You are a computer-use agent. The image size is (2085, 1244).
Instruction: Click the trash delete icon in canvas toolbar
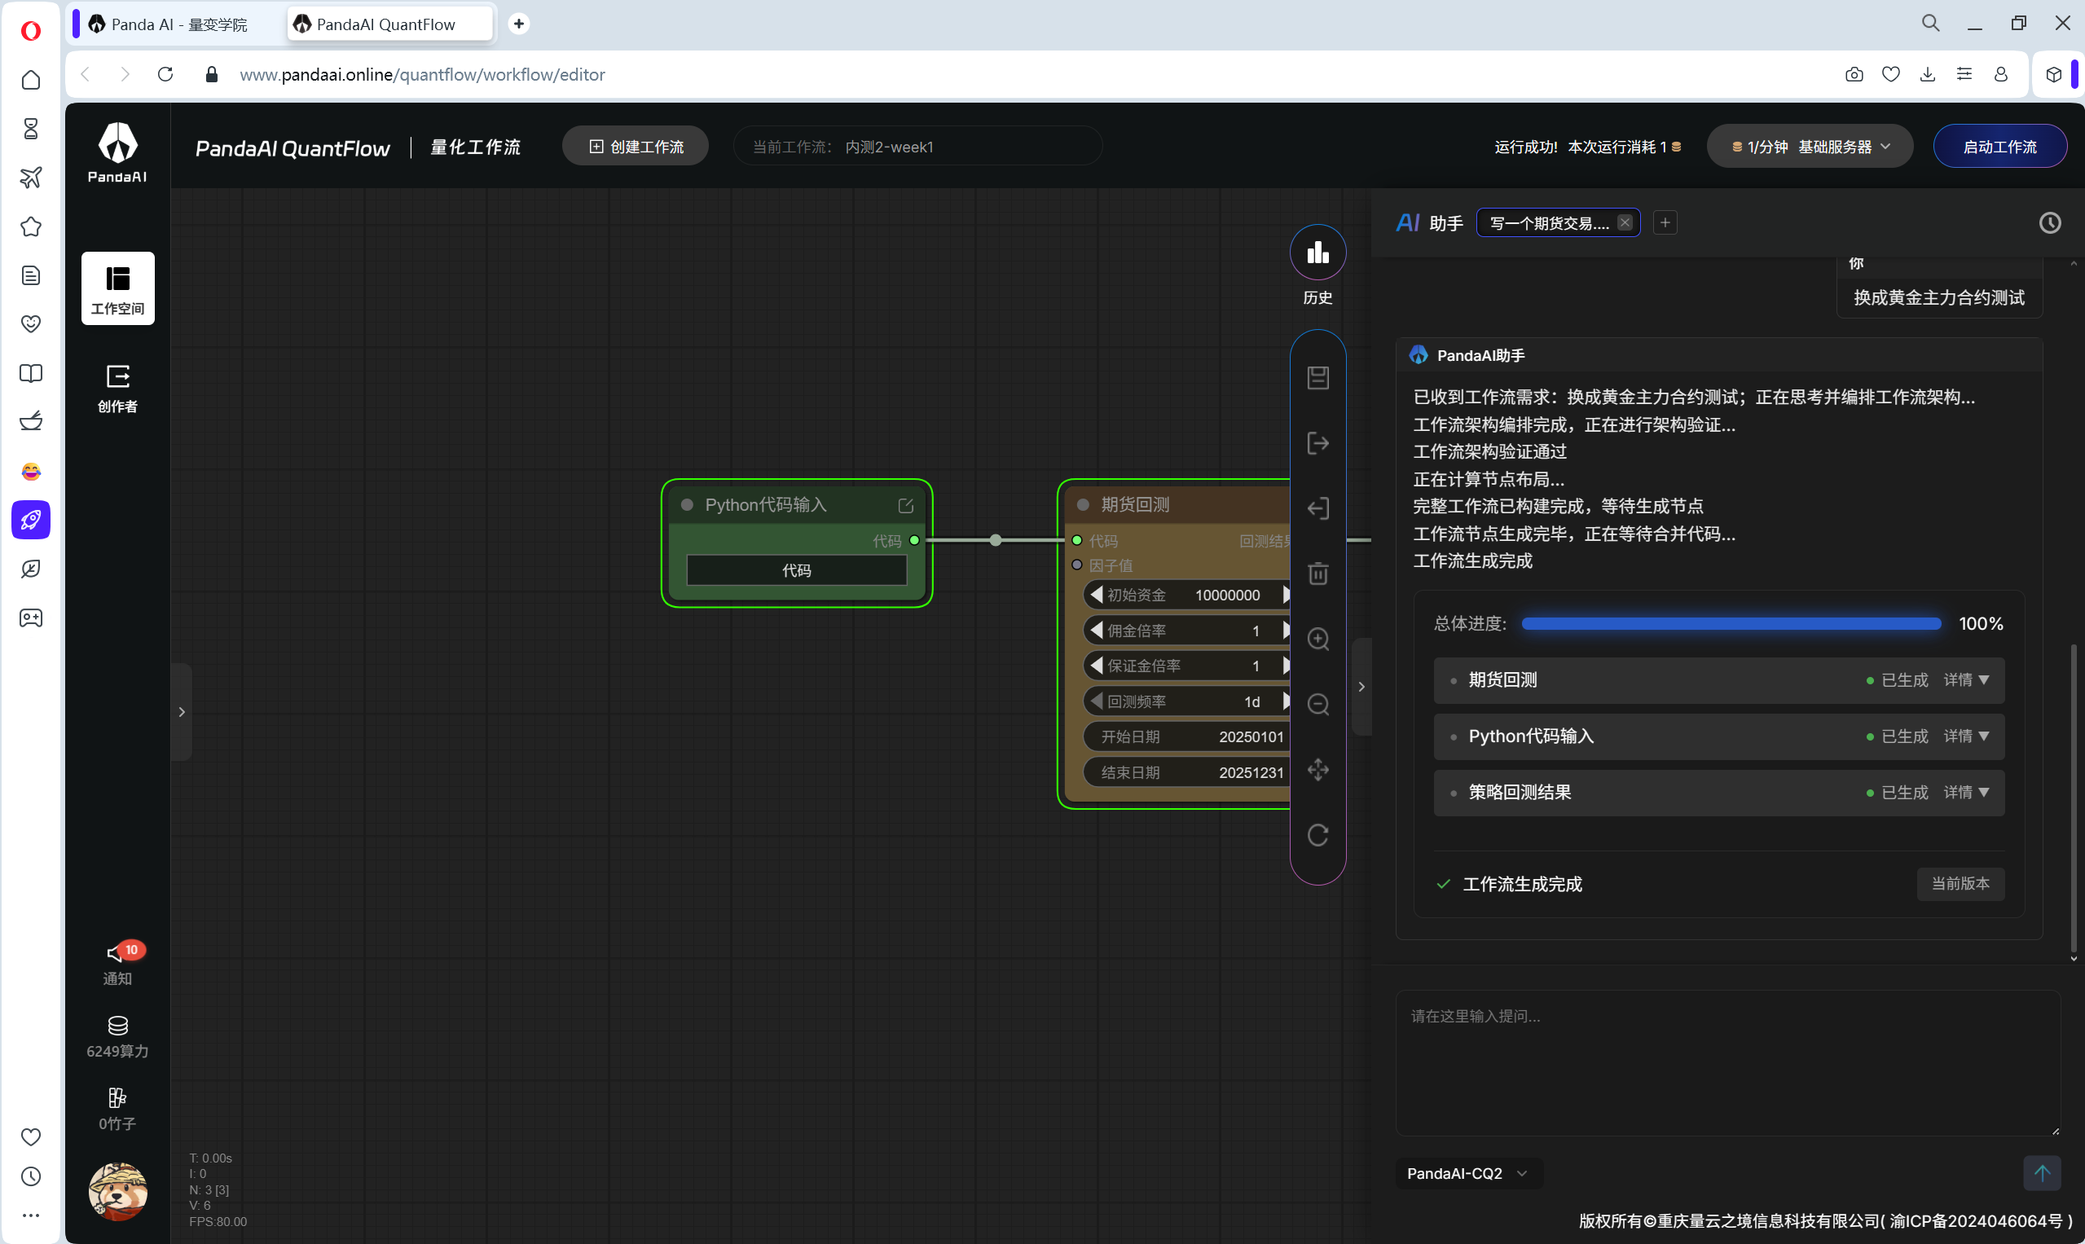point(1317,574)
